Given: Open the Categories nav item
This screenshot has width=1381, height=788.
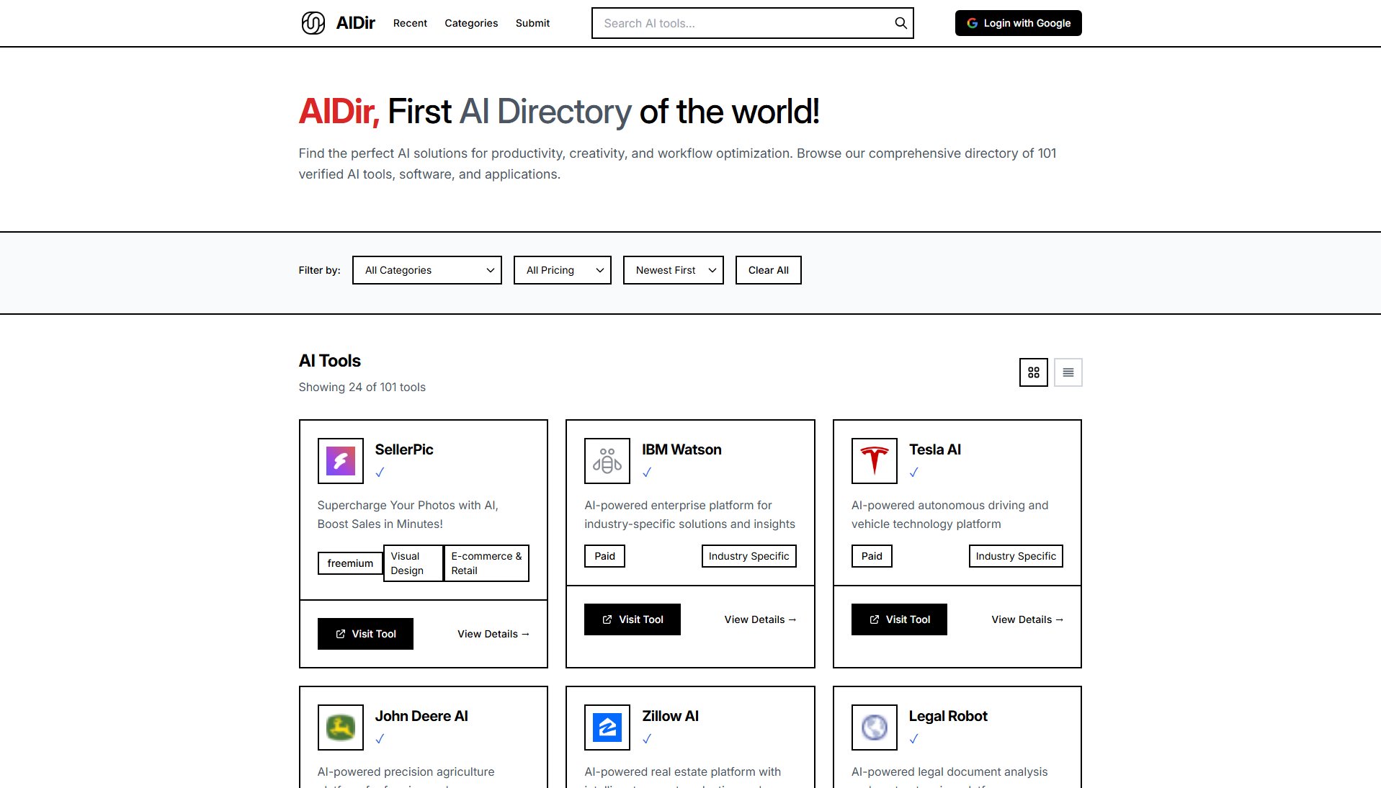Looking at the screenshot, I should pyautogui.click(x=471, y=23).
